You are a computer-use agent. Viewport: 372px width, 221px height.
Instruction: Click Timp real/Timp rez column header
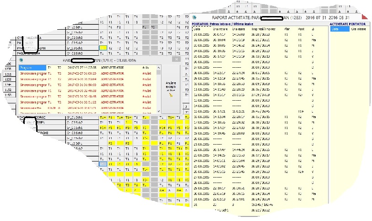tap(264, 29)
